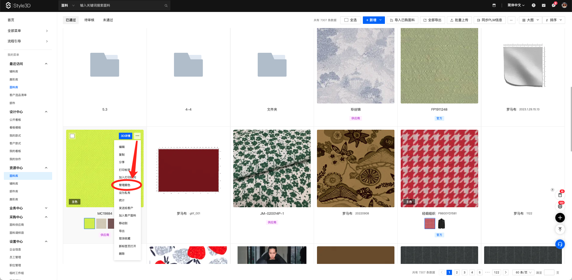Open the 大图 view mode dropdown
Image resolution: width=572 pixels, height=280 pixels.
tap(530, 20)
